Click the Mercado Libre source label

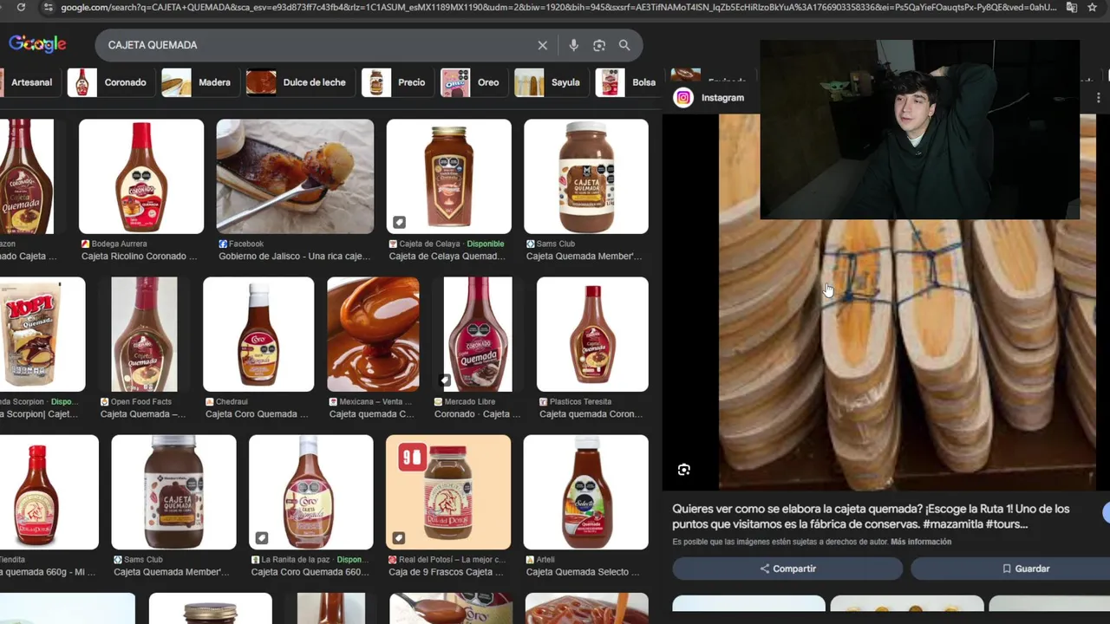pos(470,402)
